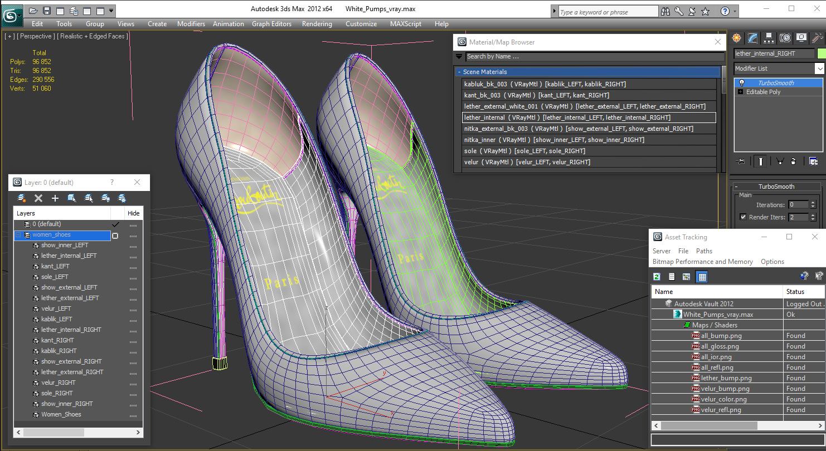Click the Save File floppy disk icon
Screen dimensions: 826x451
click(47, 11)
